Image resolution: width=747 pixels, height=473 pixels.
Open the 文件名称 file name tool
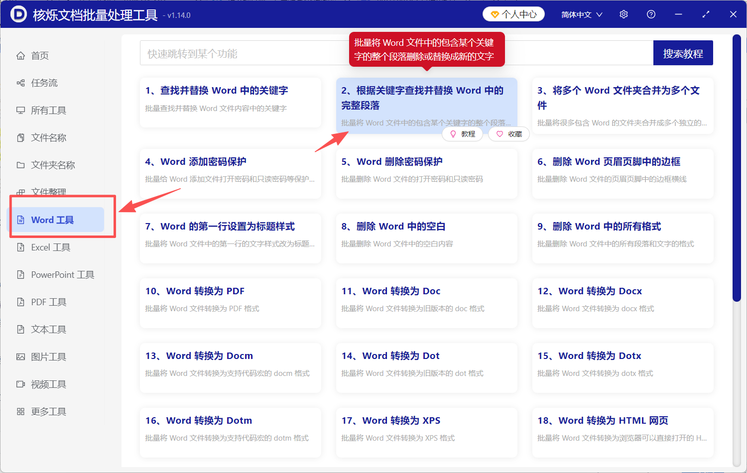pos(45,137)
